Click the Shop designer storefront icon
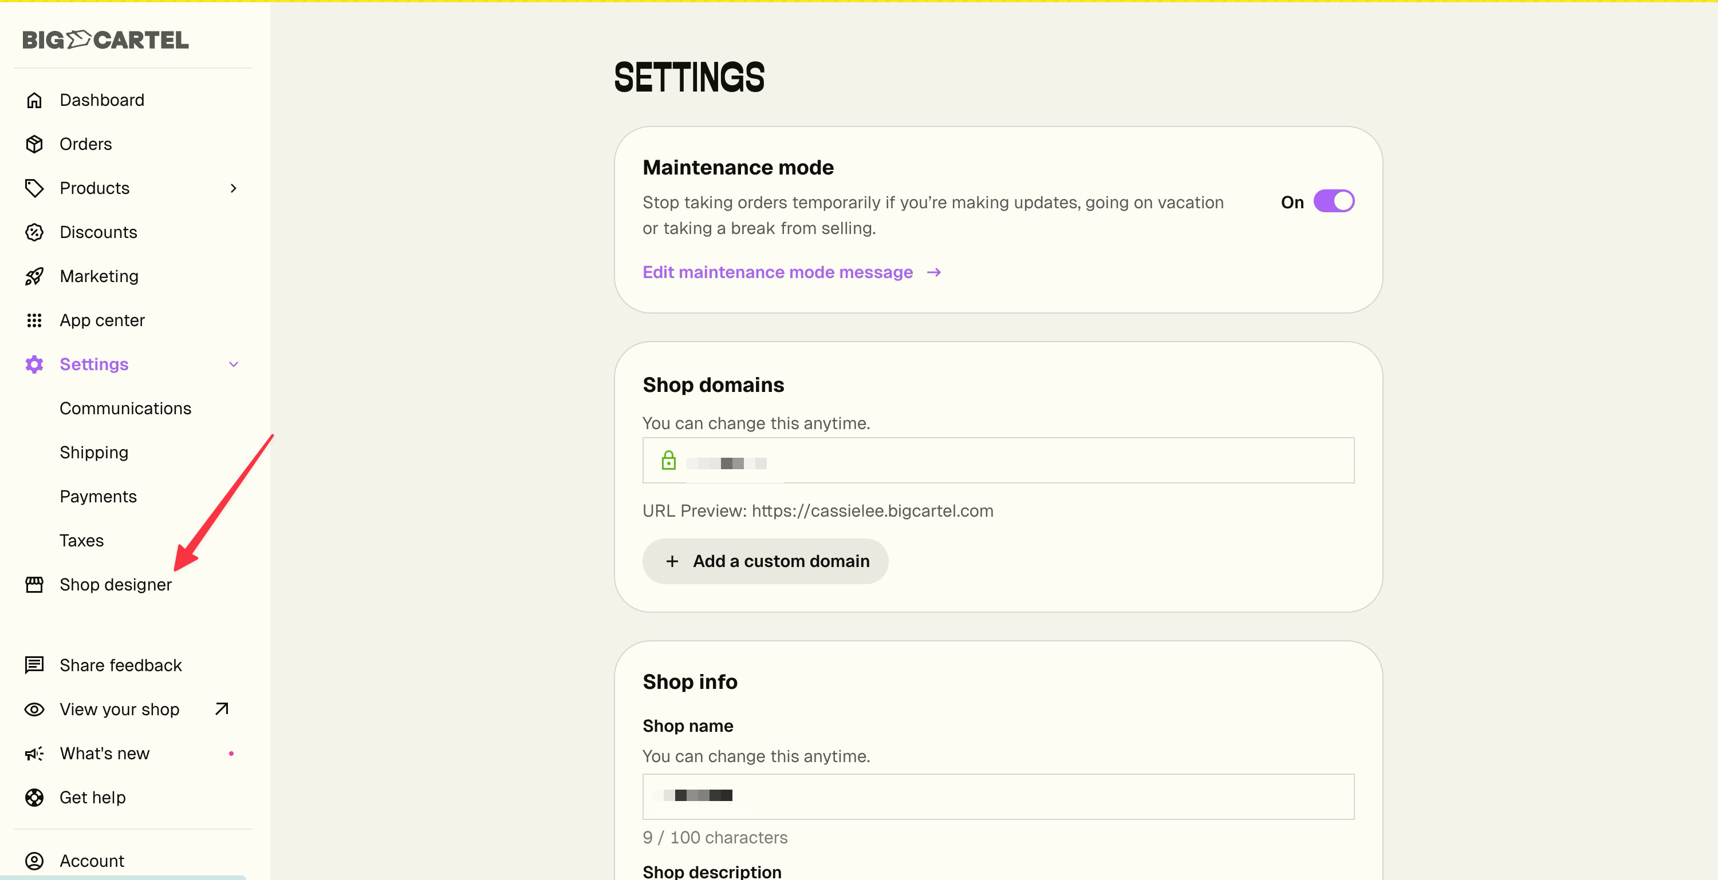This screenshot has height=880, width=1718. 34,584
